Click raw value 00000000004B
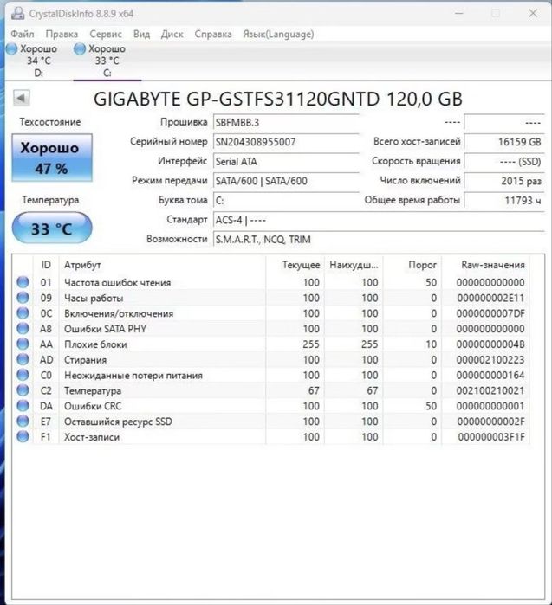Viewport: 552px width, 605px height. tap(490, 344)
